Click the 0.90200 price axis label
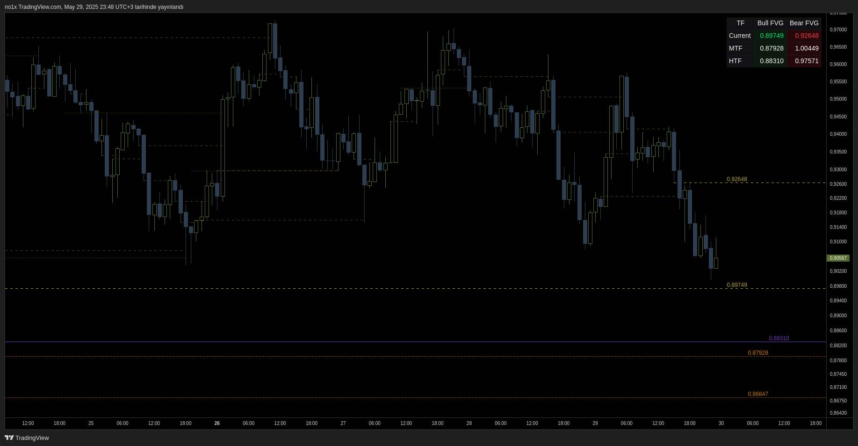 coord(838,271)
